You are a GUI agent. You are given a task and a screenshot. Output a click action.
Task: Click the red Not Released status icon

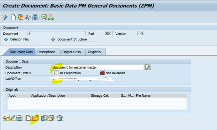click(102, 73)
